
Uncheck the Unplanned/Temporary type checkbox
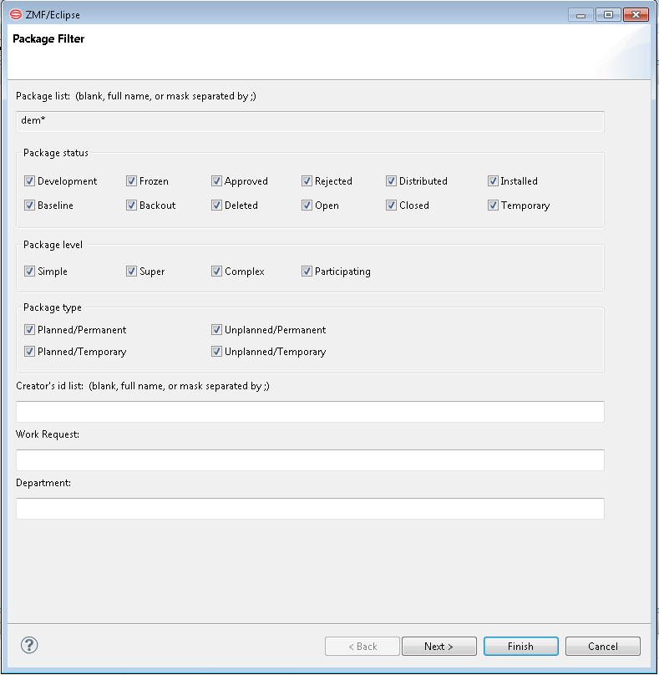click(x=216, y=351)
